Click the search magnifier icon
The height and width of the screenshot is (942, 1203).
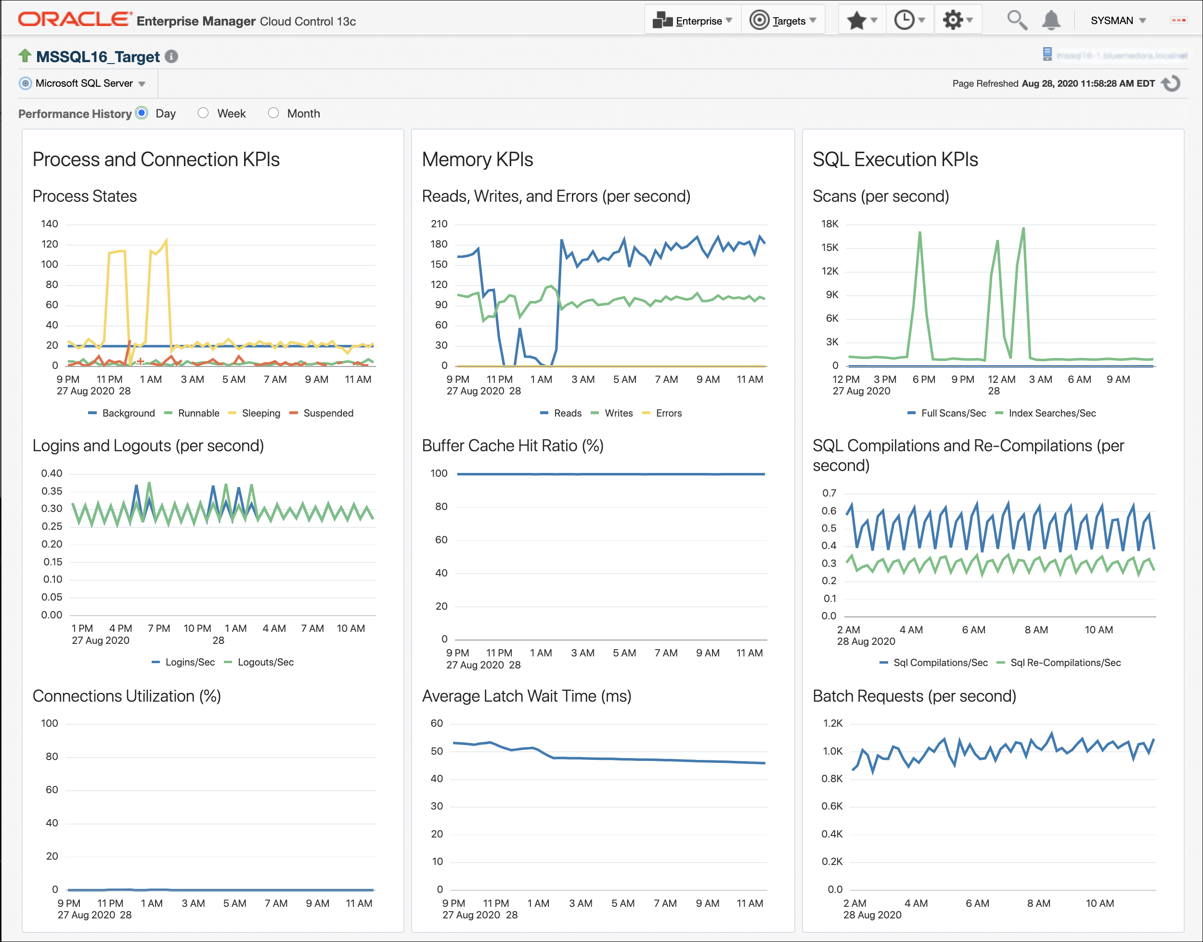(1017, 20)
